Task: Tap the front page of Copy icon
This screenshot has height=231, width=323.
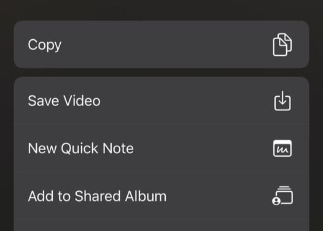Action: (x=279, y=48)
